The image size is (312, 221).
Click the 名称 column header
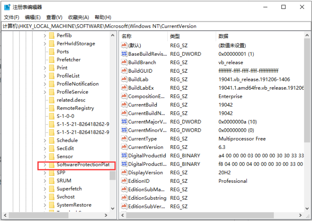pyautogui.click(x=127, y=37)
